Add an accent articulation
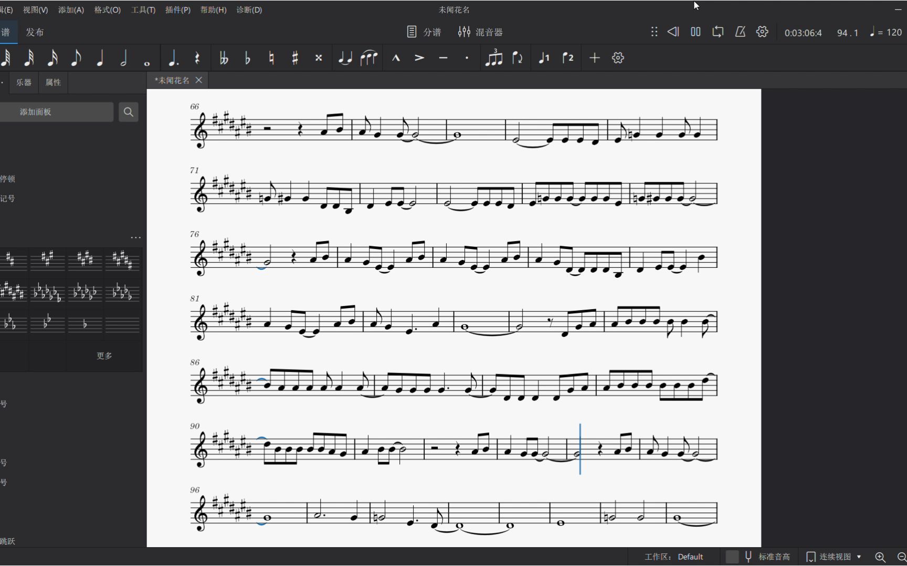The width and height of the screenshot is (907, 566). coord(419,58)
